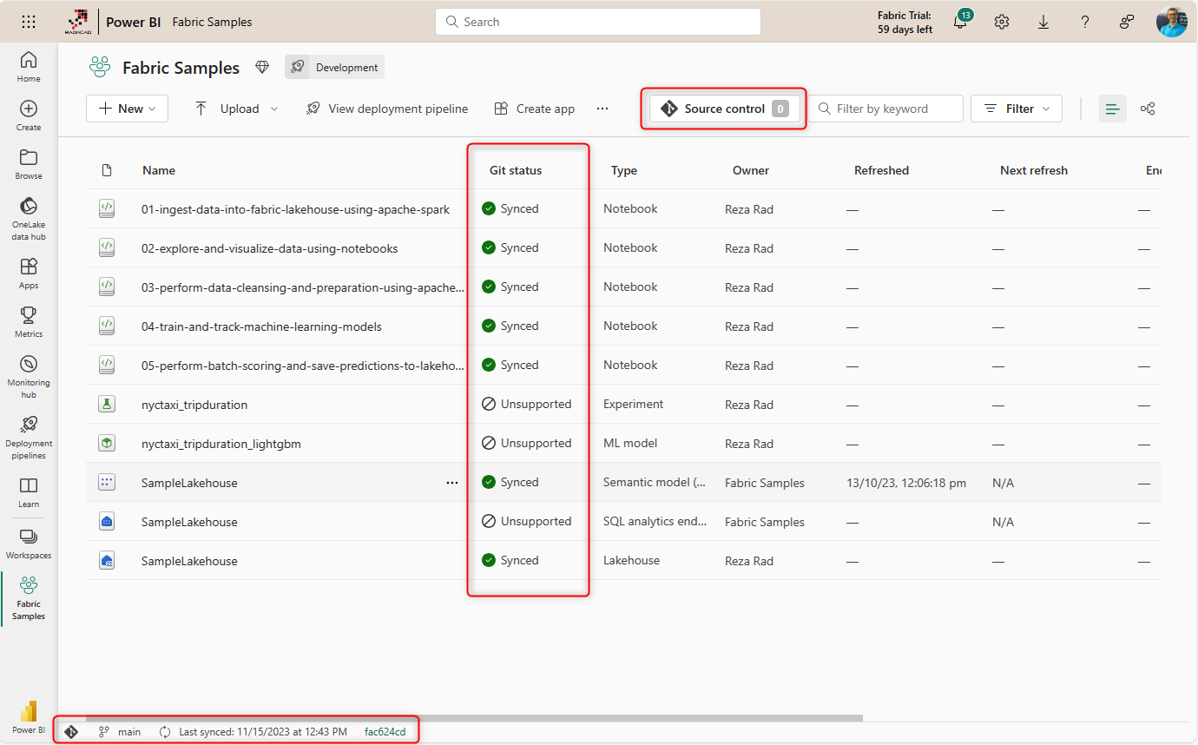Image resolution: width=1198 pixels, height=745 pixels.
Task: Open SampleLakehouse semantic model more options
Action: point(451,483)
